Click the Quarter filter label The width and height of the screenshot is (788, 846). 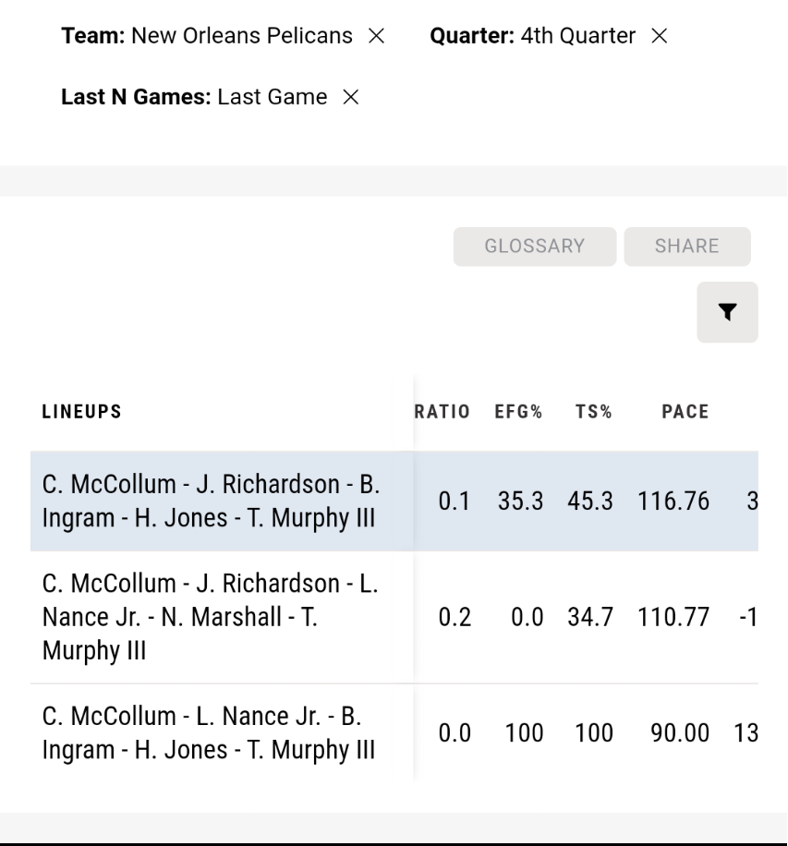472,36
